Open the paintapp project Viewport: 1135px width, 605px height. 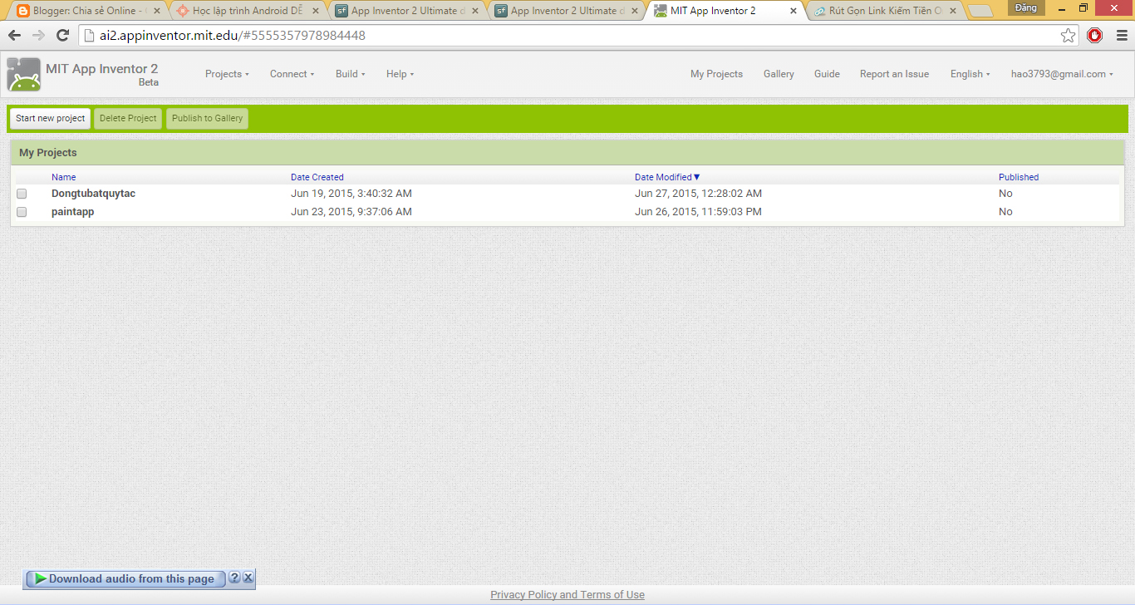(72, 212)
